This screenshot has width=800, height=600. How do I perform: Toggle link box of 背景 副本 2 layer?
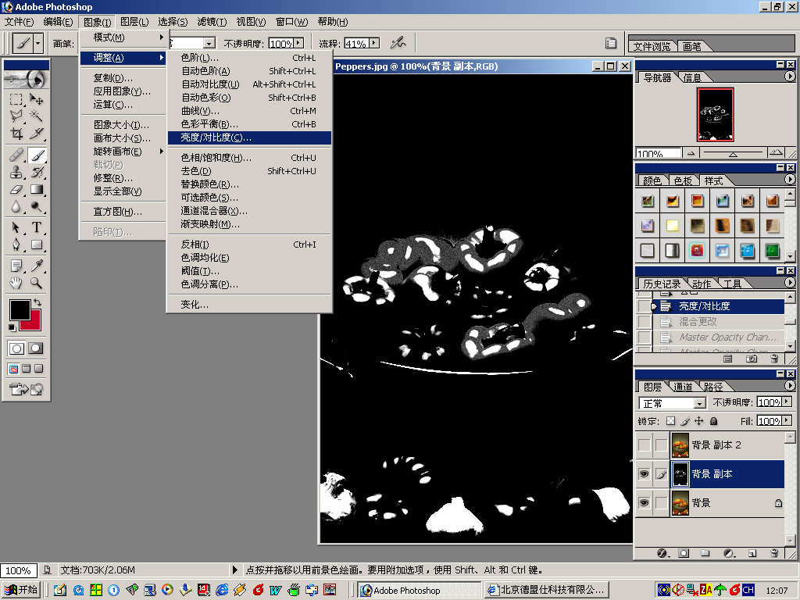661,445
